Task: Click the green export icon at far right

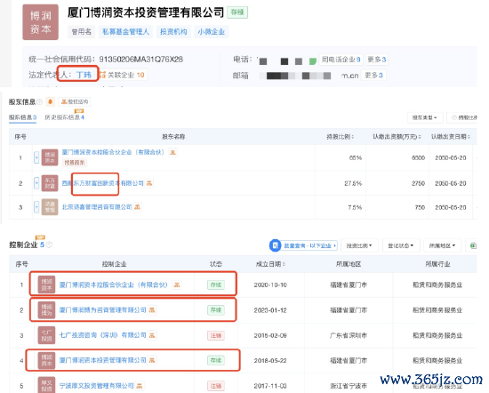Action: (x=472, y=245)
